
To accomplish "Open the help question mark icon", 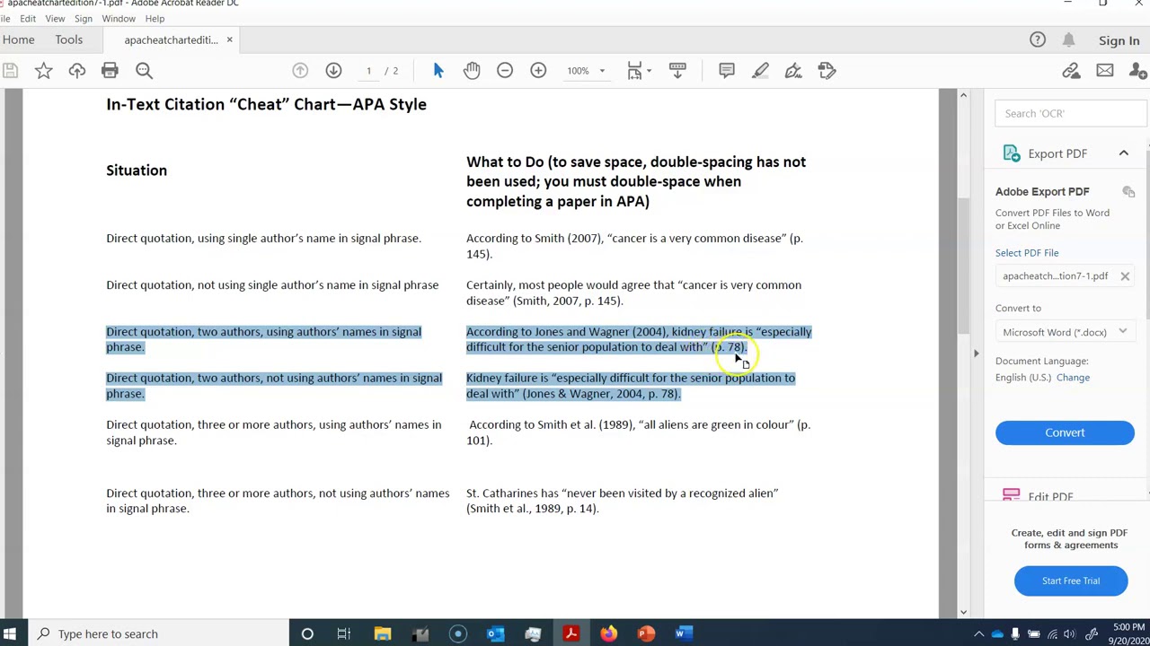I will [x=1038, y=40].
